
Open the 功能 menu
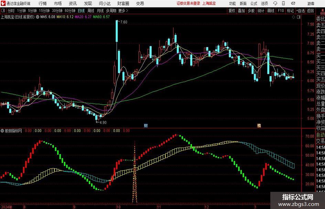232,3
